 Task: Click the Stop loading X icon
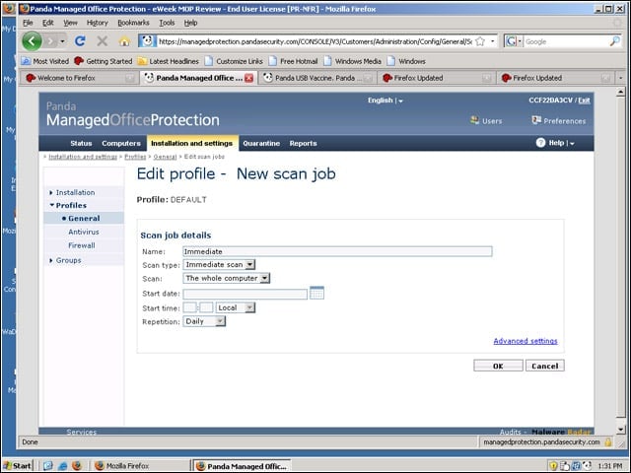(103, 41)
